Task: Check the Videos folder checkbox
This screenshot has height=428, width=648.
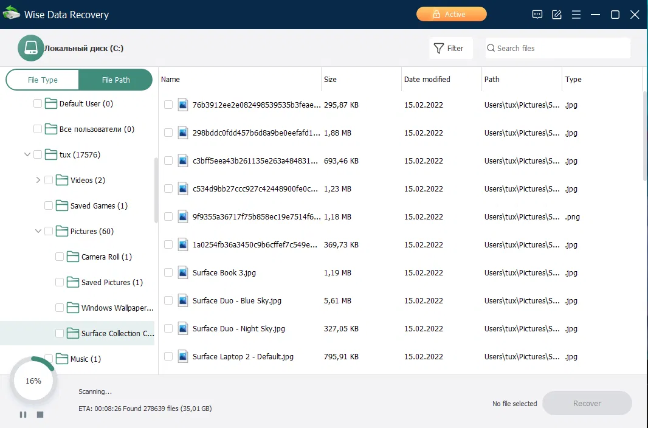Action: 49,180
